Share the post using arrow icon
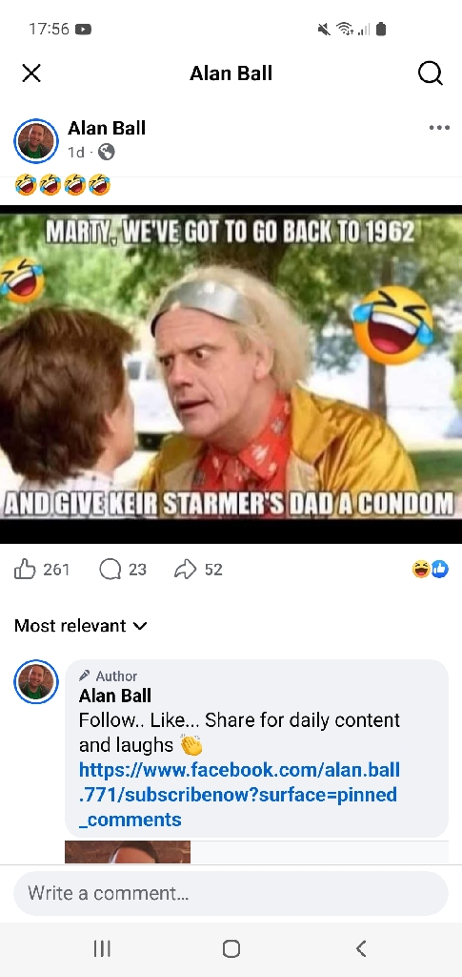Image resolution: width=462 pixels, height=977 pixels. tap(186, 569)
